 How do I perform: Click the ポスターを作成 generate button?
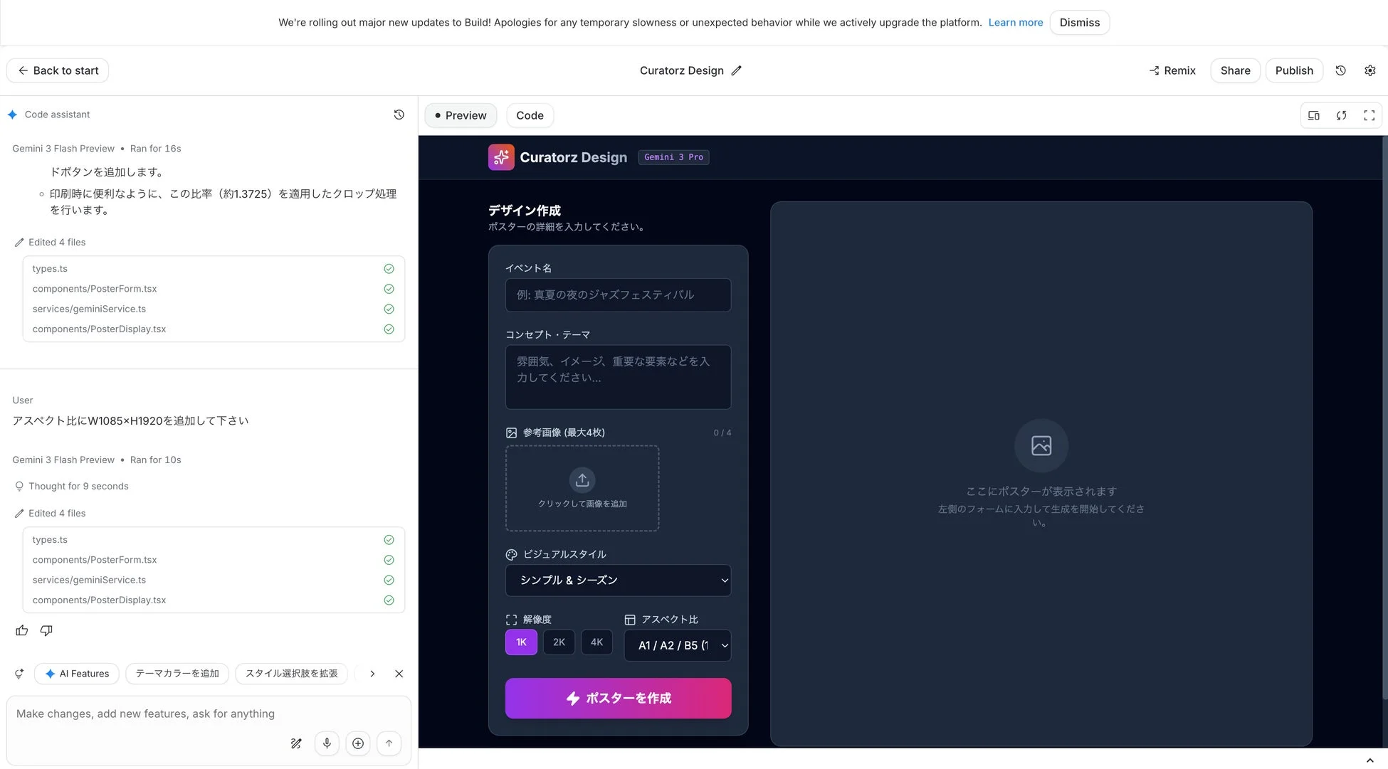click(617, 698)
